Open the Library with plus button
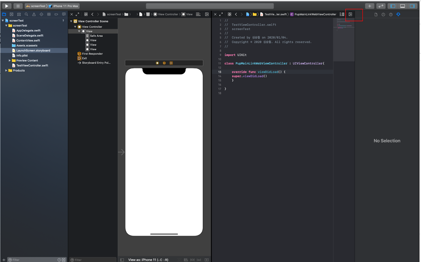Viewport: 421px width, 262px height. tap(370, 6)
